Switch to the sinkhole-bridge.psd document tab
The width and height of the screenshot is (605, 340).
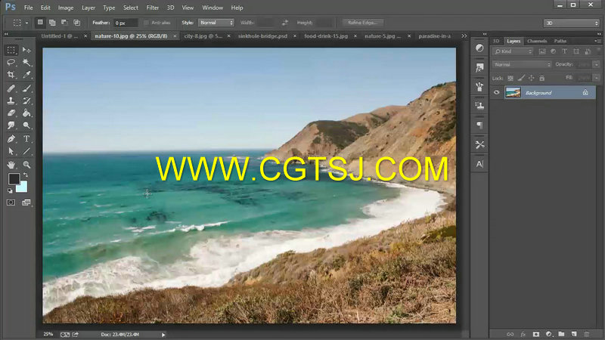pyautogui.click(x=262, y=36)
